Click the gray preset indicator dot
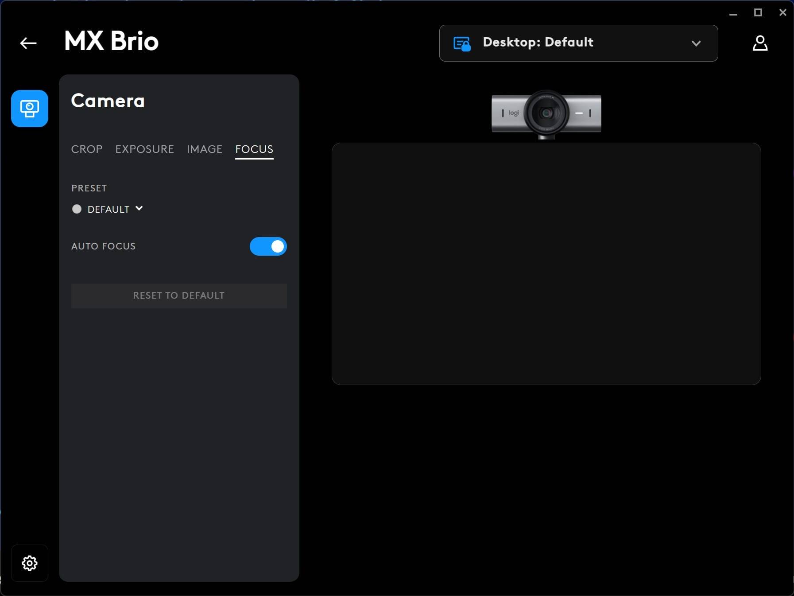This screenshot has height=596, width=794. pos(77,209)
